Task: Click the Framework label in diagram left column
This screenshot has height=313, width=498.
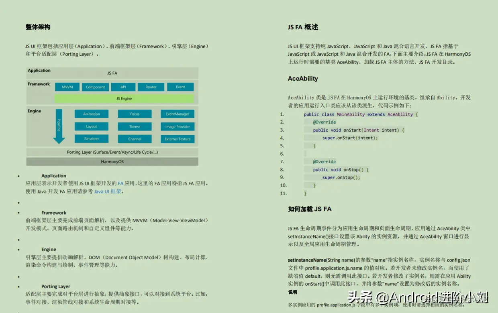Action: pos(39,84)
